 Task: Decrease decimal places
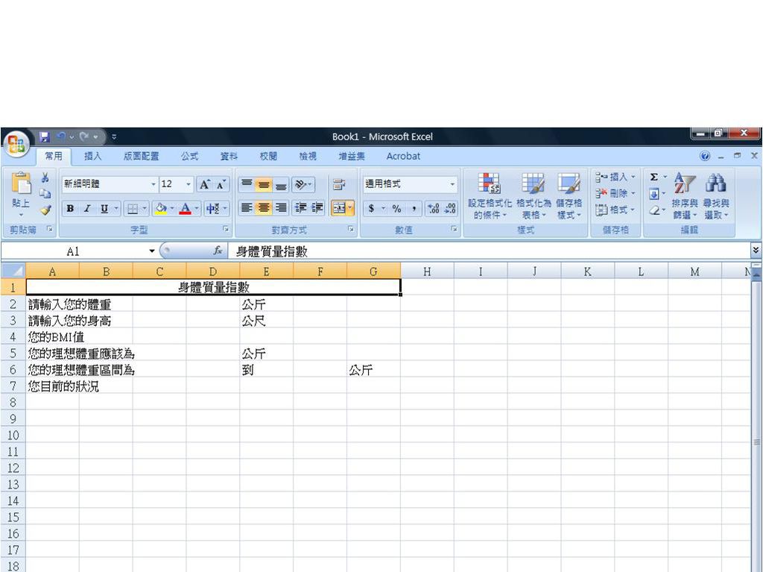coord(450,209)
